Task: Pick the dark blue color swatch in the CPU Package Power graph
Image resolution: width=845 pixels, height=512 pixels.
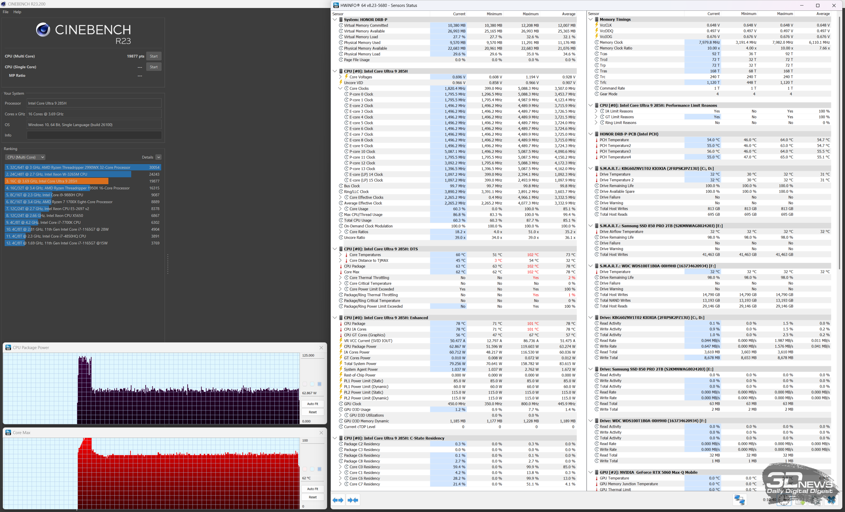Action: point(319,384)
